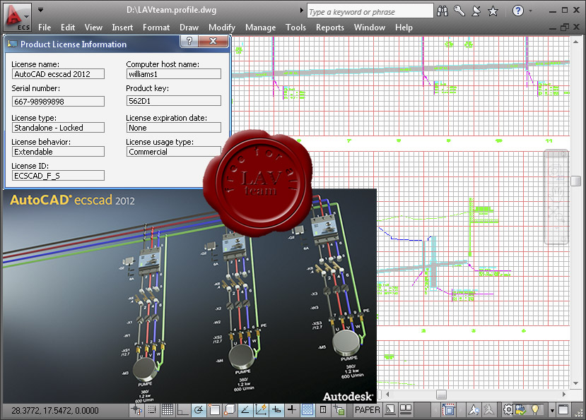Open the Reports menu

pyautogui.click(x=329, y=28)
